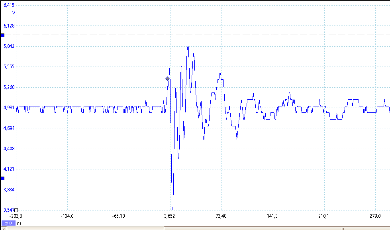Click the 72,48 time axis label
Screen dimensions: 390x230
tap(221, 216)
